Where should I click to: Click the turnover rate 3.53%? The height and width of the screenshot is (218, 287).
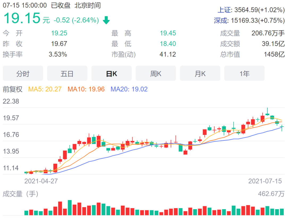[58, 54]
